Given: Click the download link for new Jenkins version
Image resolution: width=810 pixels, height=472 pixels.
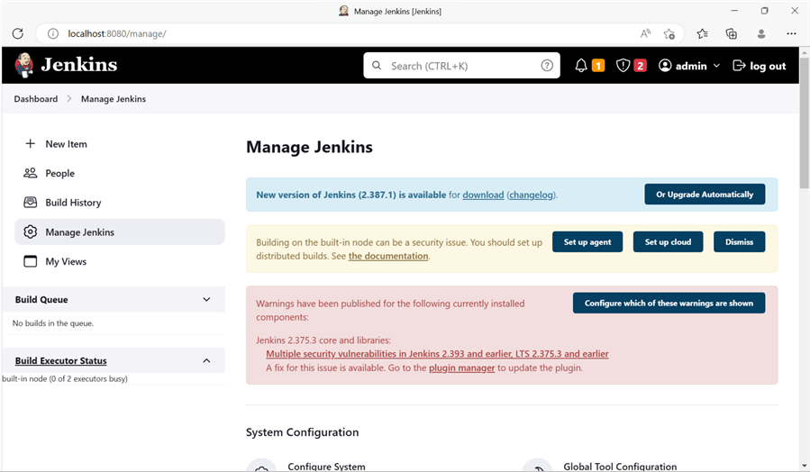Looking at the screenshot, I should (483, 195).
